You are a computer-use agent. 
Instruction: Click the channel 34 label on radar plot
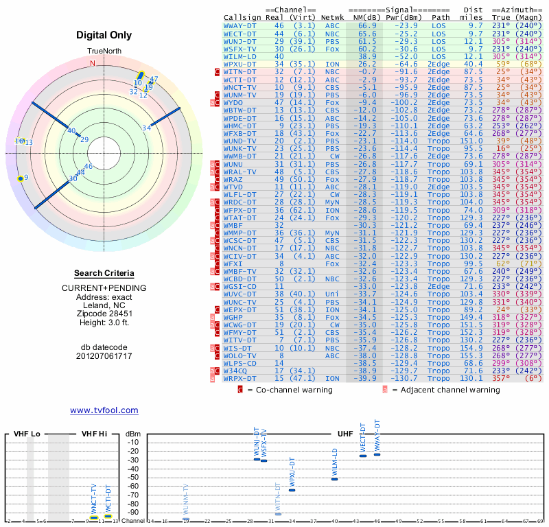(x=146, y=128)
